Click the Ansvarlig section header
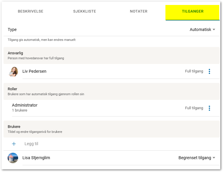This screenshot has height=172, width=223. tap(15, 53)
